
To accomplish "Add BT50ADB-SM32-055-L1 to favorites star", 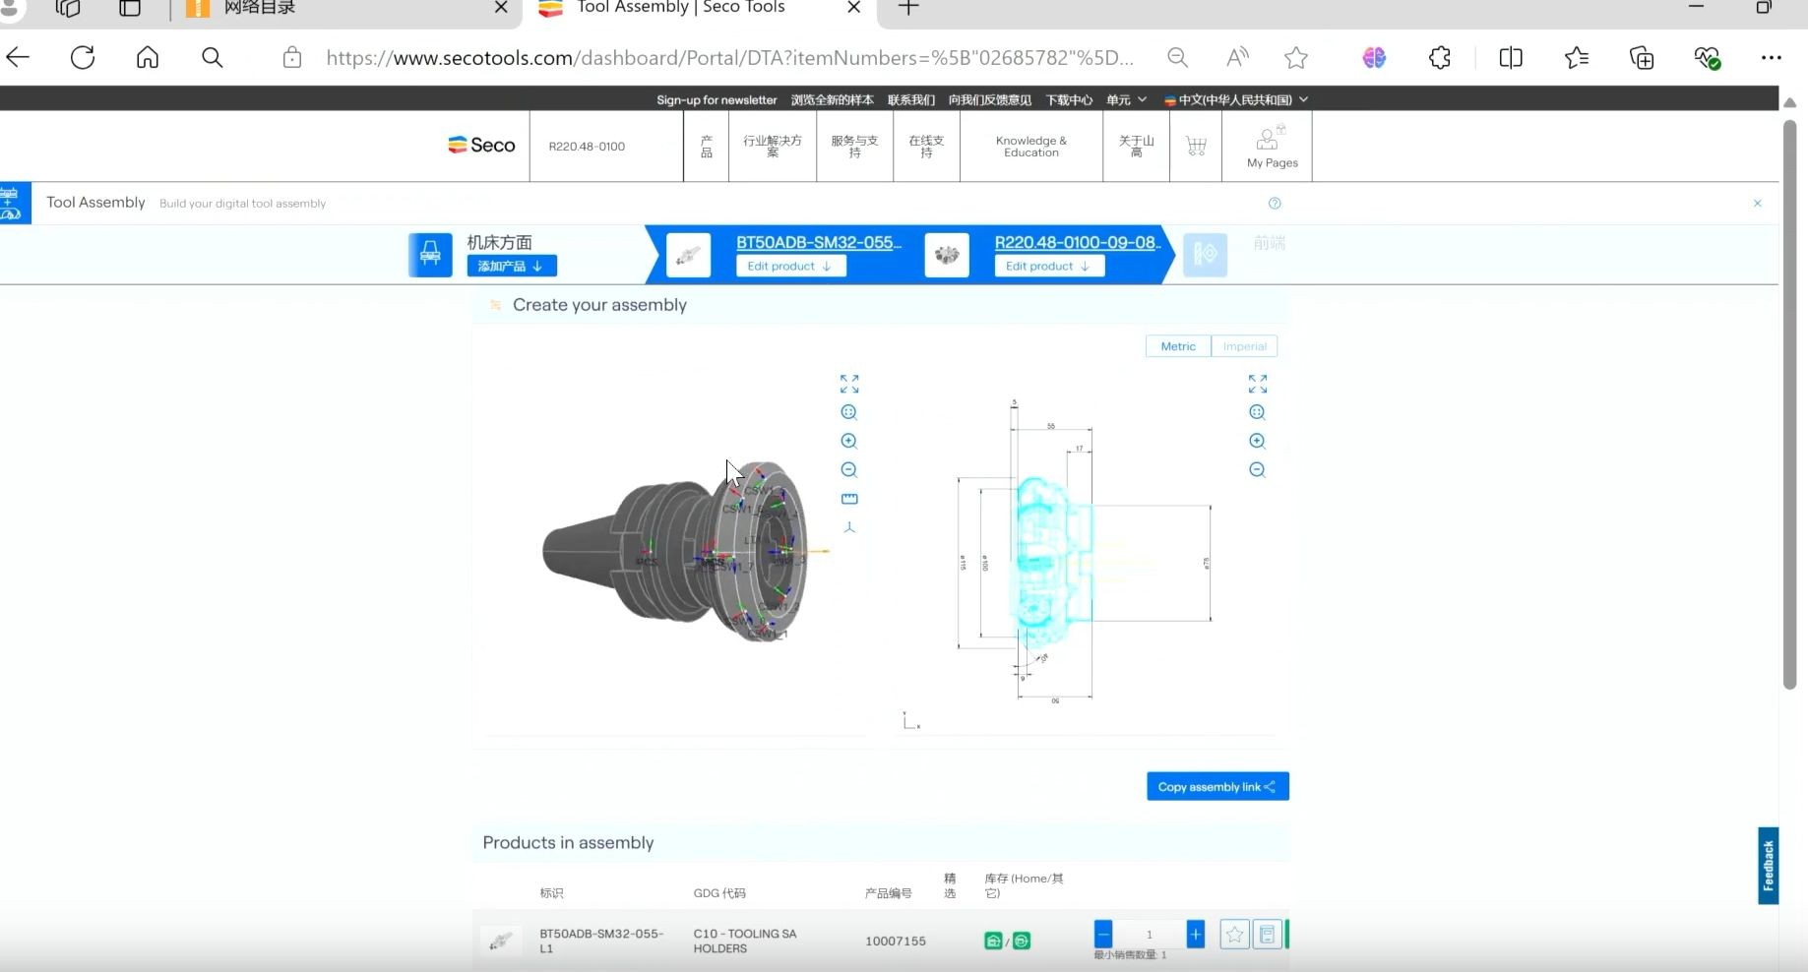I will [x=1234, y=935].
